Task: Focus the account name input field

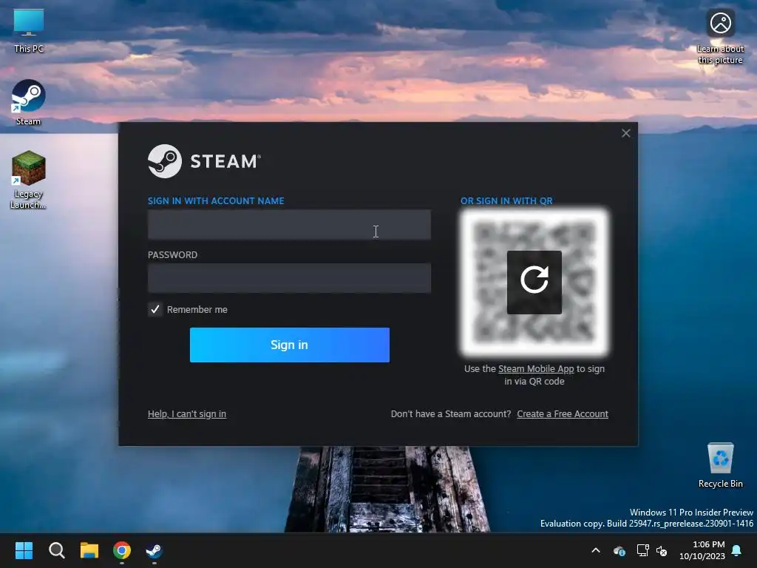Action: [289, 225]
